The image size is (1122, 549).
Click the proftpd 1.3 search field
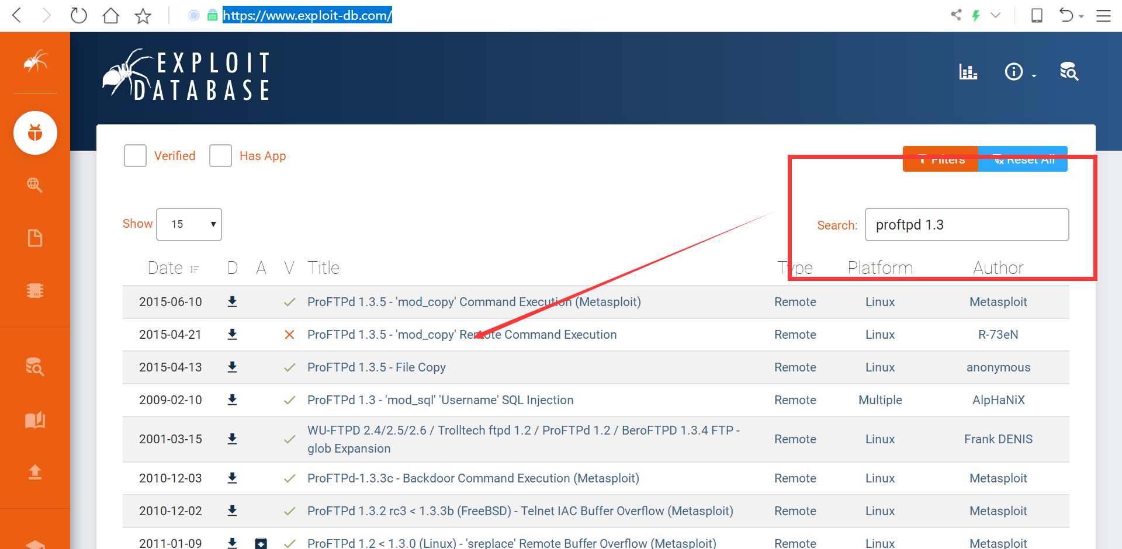point(967,224)
